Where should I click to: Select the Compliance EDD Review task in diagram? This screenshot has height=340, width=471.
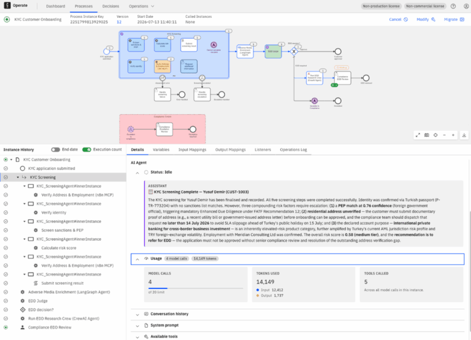pos(342,78)
